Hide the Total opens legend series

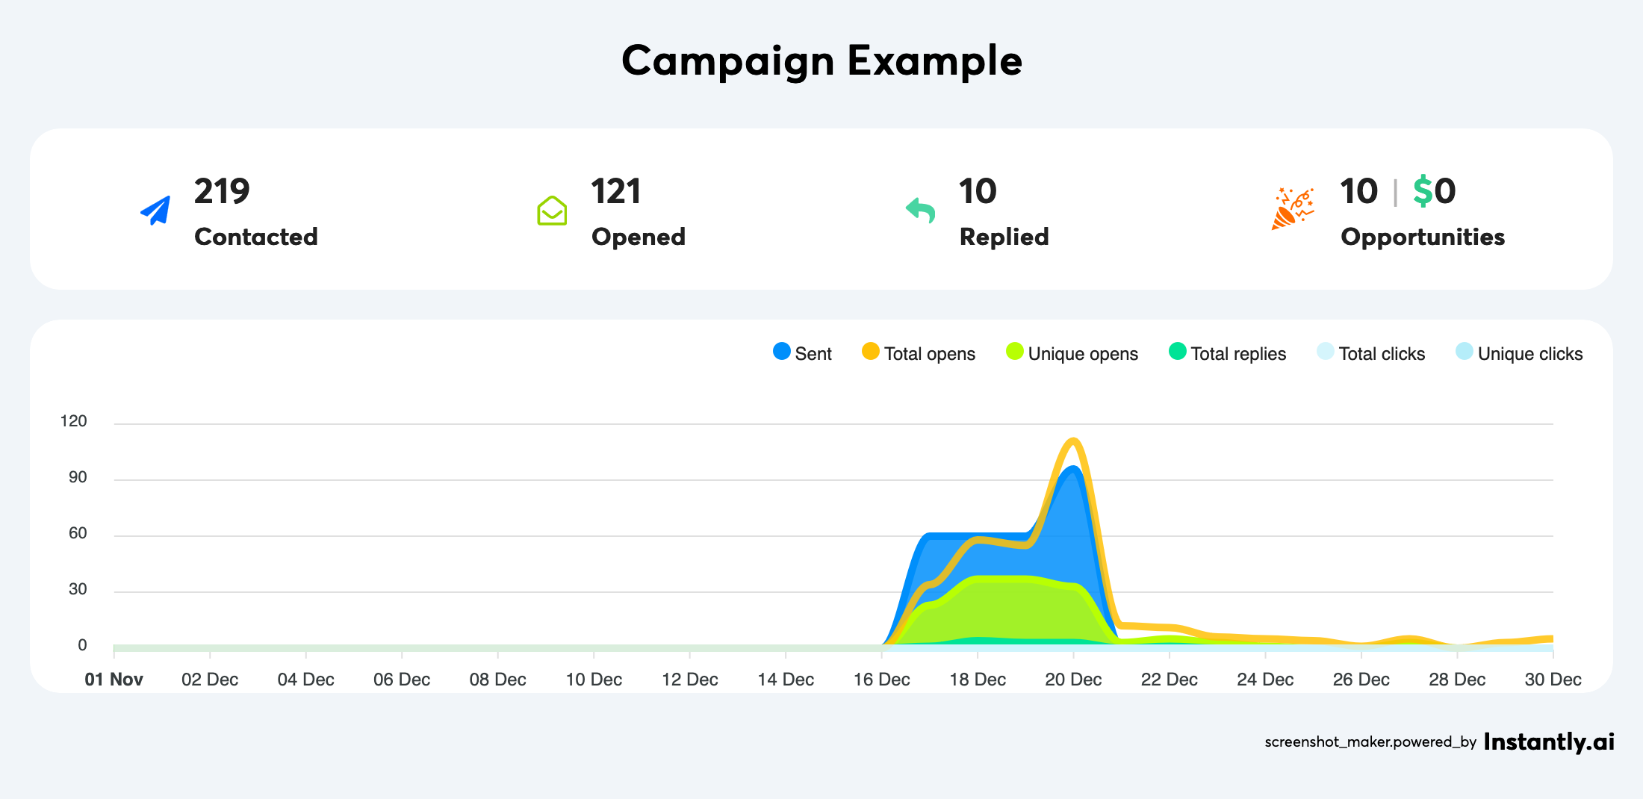coord(919,353)
